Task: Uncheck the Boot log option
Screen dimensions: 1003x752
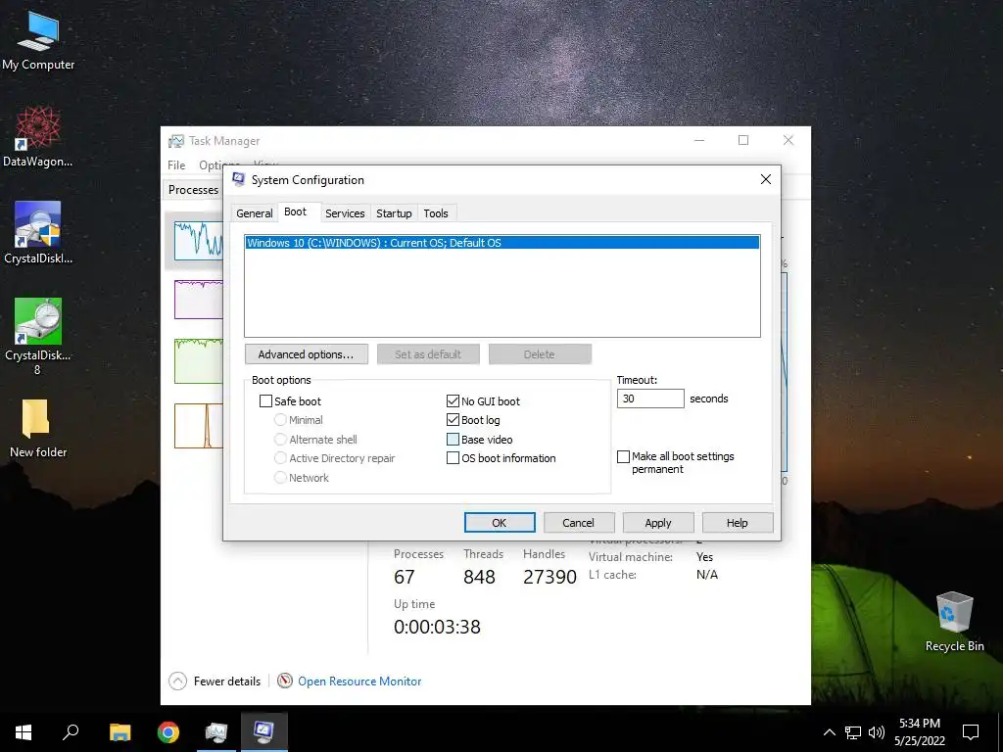Action: (453, 420)
